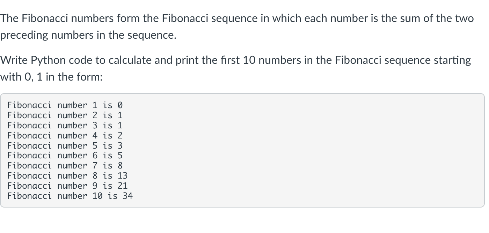Click the text 'preceding numbers in the sequence.'
Screen dimensions: 489x233
(88, 36)
